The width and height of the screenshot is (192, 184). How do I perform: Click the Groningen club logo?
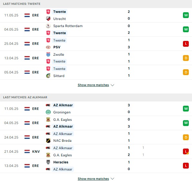48,112
